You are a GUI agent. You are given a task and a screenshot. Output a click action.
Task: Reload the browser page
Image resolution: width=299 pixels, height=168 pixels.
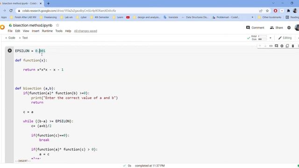(11, 11)
